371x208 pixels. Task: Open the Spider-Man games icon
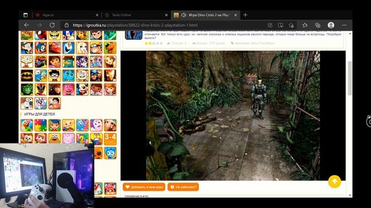[41, 35]
